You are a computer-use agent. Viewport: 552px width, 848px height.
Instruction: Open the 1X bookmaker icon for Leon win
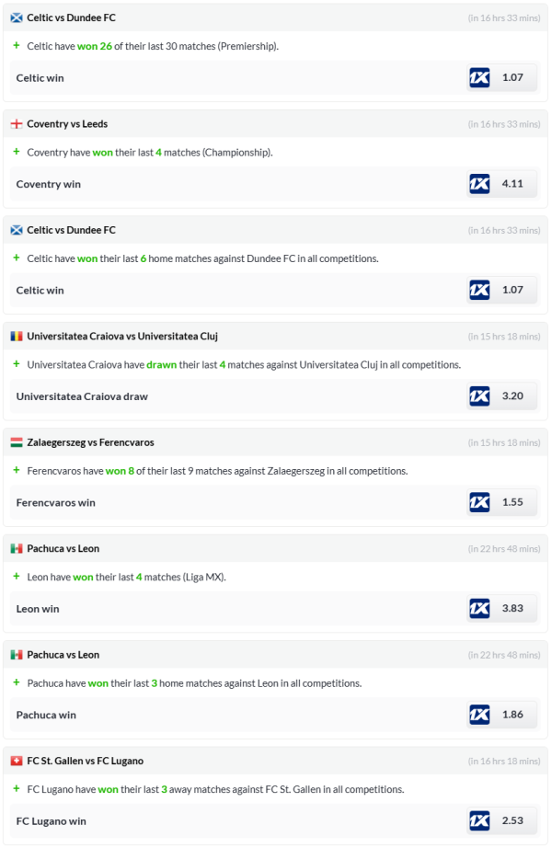tap(479, 609)
